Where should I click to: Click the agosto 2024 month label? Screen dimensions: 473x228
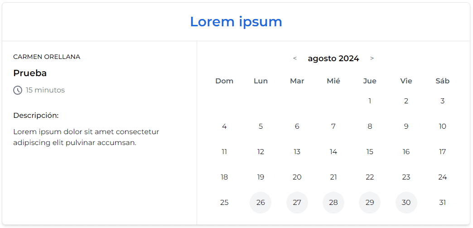333,58
